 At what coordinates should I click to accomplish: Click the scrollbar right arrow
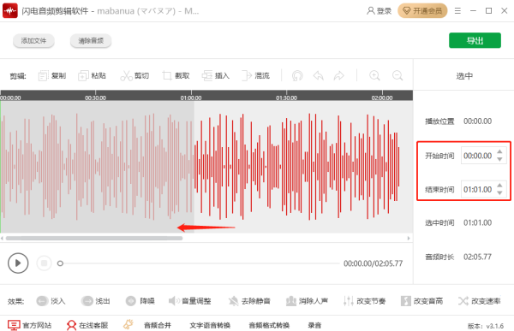[409, 239]
